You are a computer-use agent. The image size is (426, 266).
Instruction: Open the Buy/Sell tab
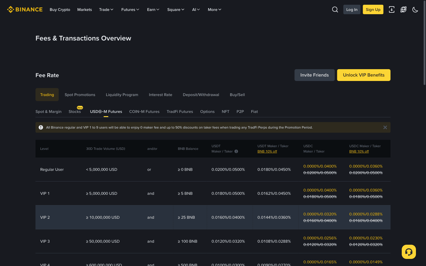(237, 95)
